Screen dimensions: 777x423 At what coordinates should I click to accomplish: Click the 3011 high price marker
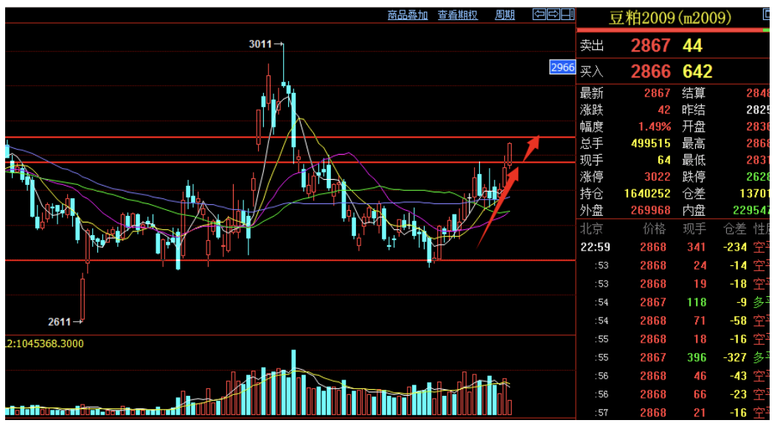click(x=261, y=44)
